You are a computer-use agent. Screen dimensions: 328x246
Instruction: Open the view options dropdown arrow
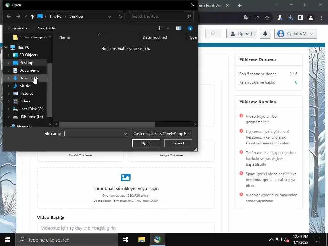(x=168, y=28)
